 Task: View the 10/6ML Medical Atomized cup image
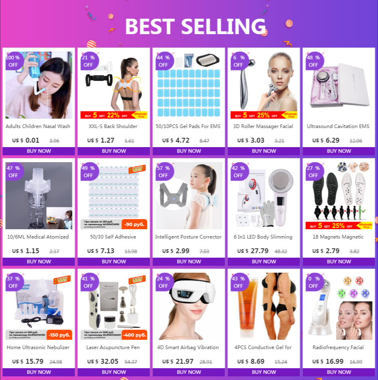(x=39, y=195)
